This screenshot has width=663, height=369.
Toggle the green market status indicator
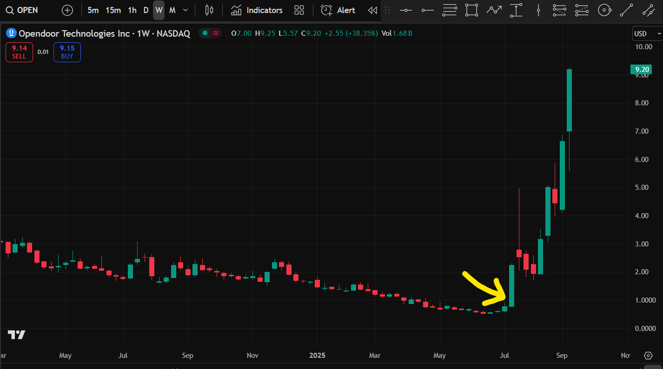coord(205,34)
